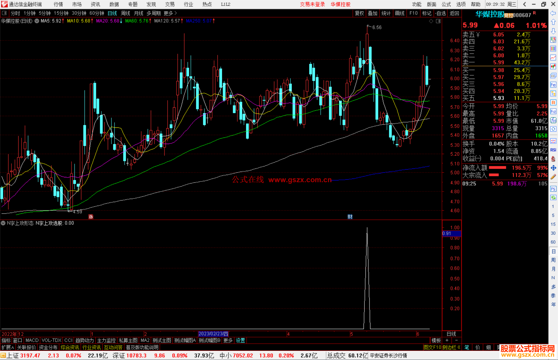Click the 画线 drawing button
The height and width of the screenshot is (360, 558).
coord(400,13)
